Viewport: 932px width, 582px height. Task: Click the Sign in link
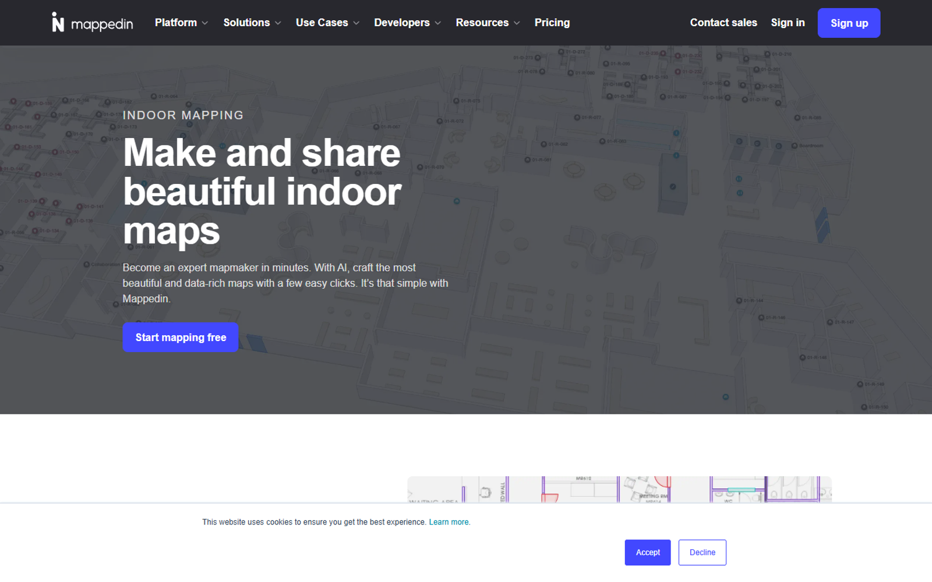click(788, 23)
